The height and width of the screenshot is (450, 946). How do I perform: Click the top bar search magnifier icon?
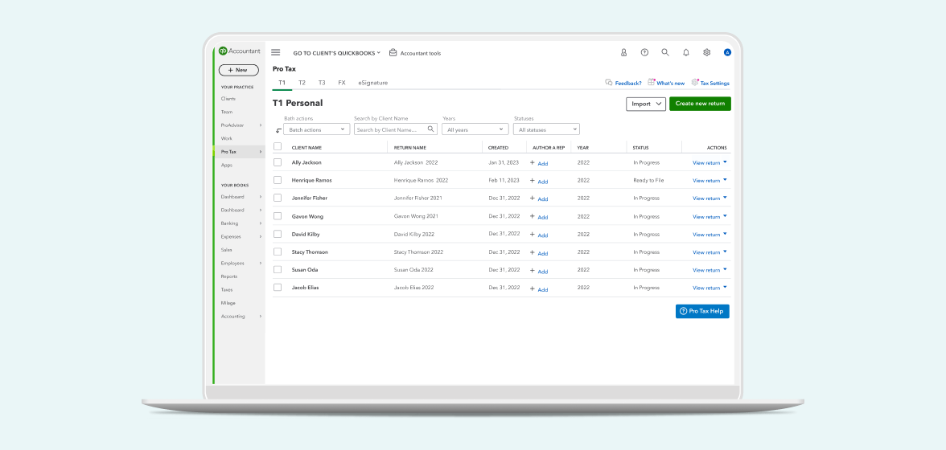[665, 52]
